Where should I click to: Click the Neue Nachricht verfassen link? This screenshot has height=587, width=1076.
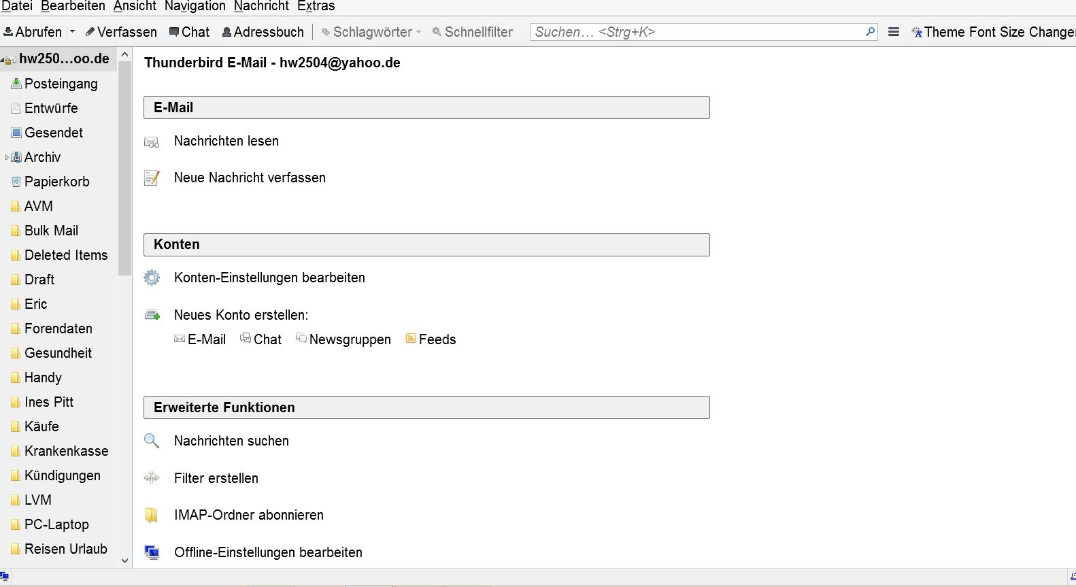point(250,178)
